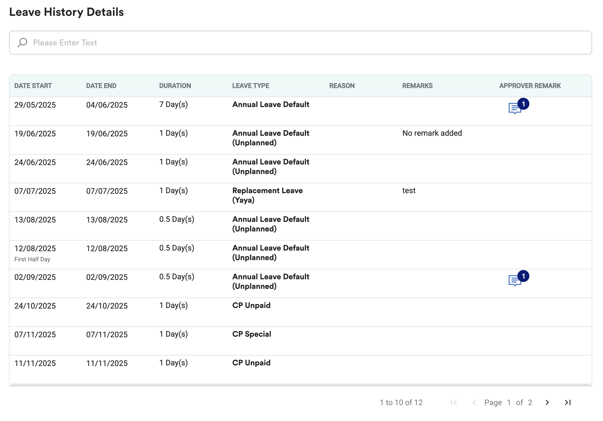Click the Remarks column header

[417, 86]
